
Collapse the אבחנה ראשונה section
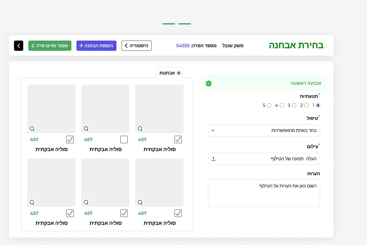(x=208, y=83)
